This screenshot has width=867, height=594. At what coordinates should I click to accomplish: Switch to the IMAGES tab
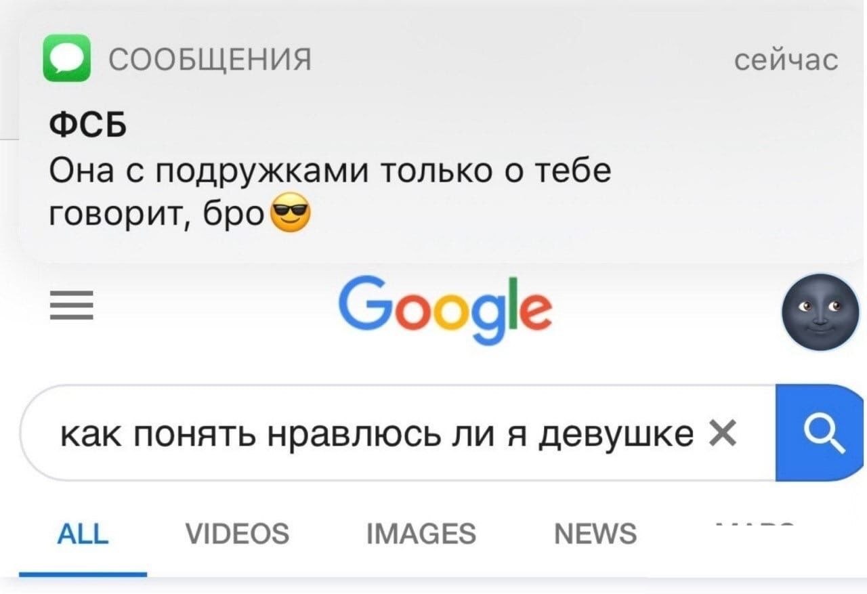pyautogui.click(x=421, y=534)
